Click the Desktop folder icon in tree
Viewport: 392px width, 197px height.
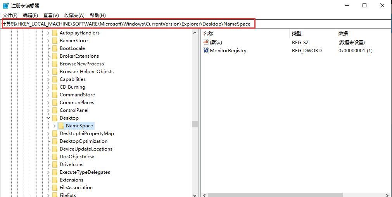55,118
